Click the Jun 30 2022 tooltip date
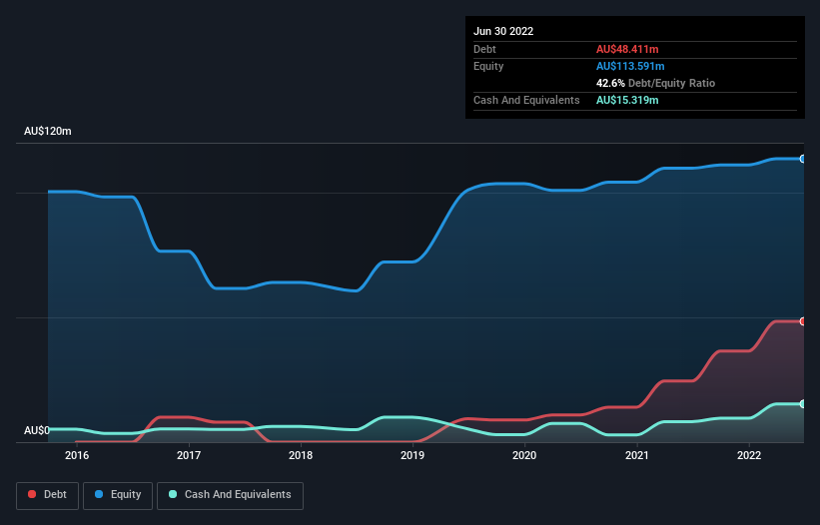The image size is (820, 525). coord(503,31)
